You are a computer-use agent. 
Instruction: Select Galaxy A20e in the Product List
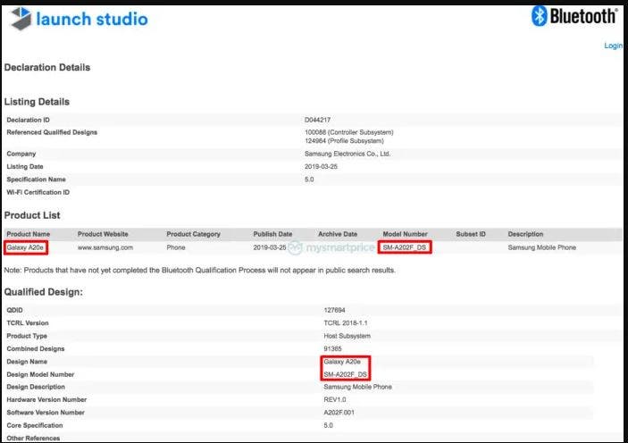(25, 247)
